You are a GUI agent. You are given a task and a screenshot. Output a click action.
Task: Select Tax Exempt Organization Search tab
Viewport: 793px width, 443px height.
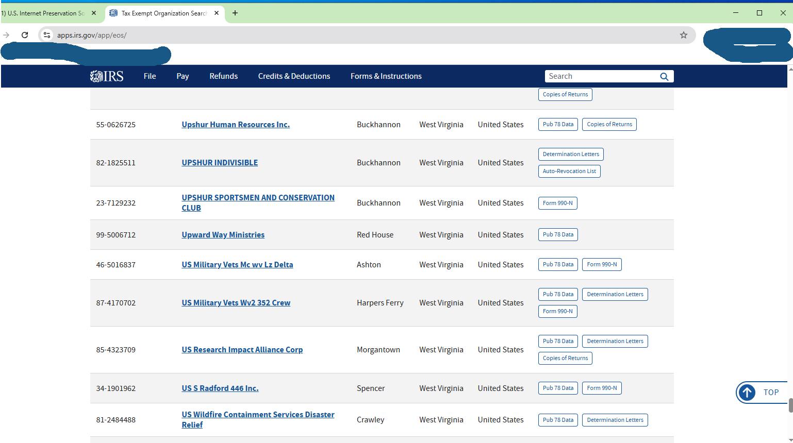click(164, 13)
